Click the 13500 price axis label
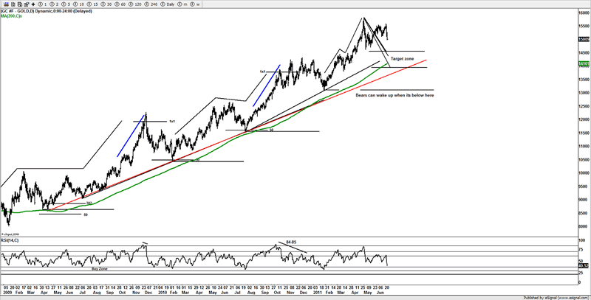The width and height of the screenshot is (591, 300). click(x=584, y=80)
